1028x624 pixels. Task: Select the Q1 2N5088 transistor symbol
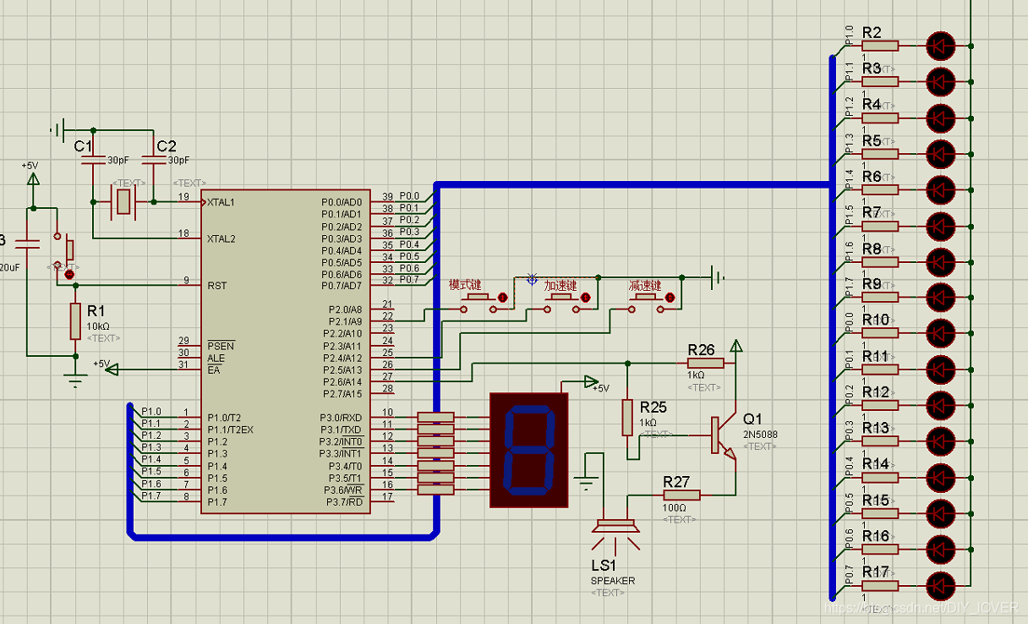click(x=724, y=436)
